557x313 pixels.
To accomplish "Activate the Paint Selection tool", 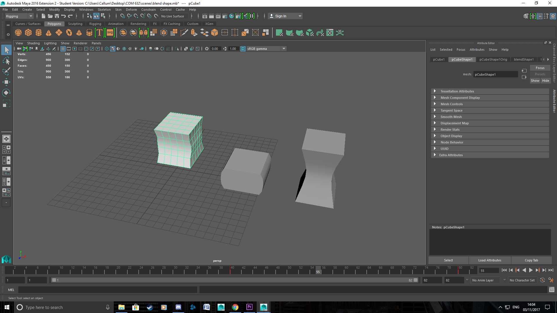I will click(6, 71).
